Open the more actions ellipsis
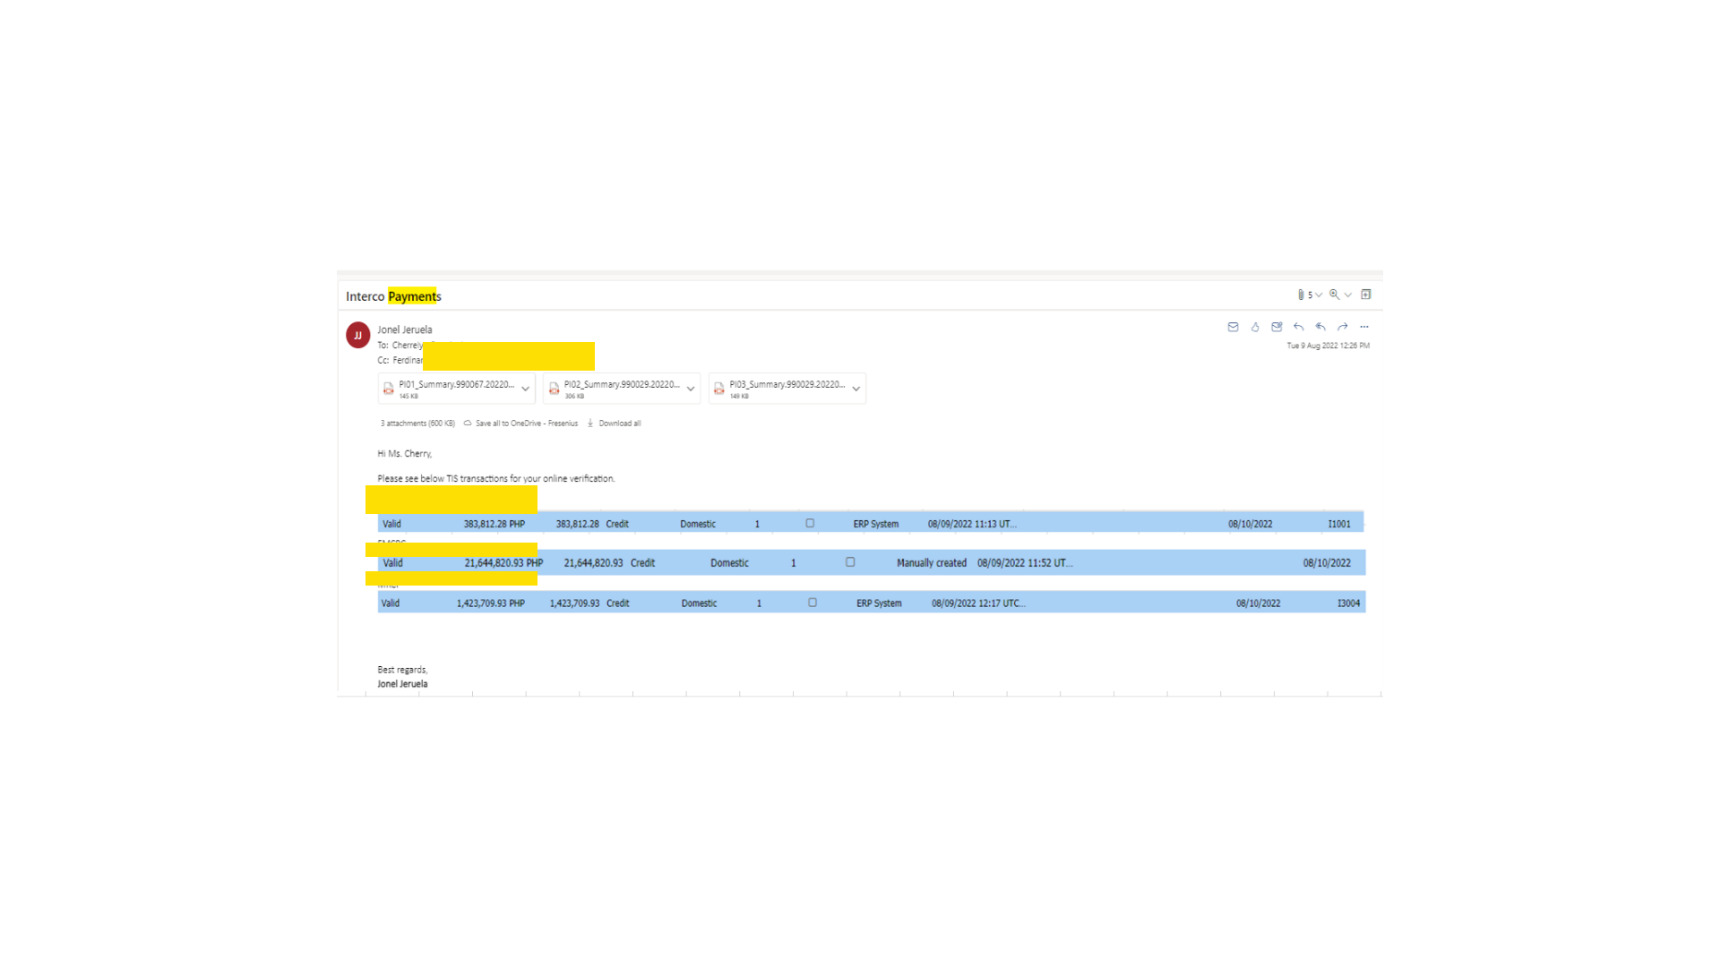This screenshot has width=1720, height=967. tap(1364, 327)
